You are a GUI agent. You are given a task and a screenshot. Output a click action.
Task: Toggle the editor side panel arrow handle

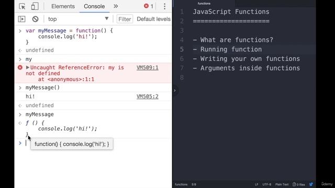tap(175, 90)
